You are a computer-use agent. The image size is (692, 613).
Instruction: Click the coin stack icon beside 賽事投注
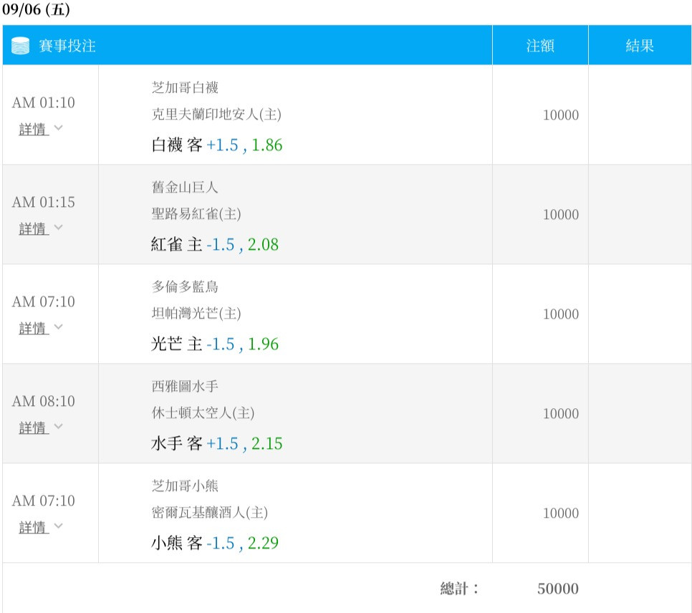[20, 46]
